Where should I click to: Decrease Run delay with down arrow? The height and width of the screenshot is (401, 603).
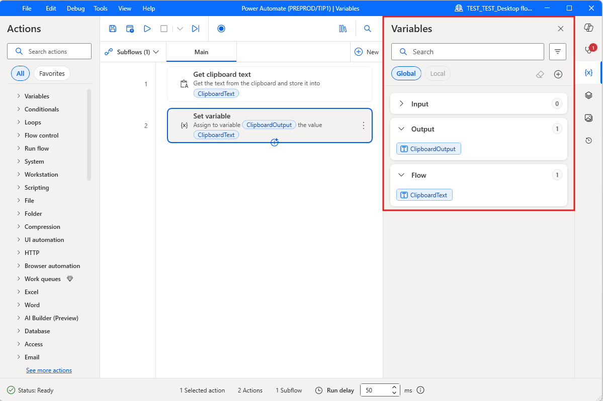pyautogui.click(x=394, y=393)
